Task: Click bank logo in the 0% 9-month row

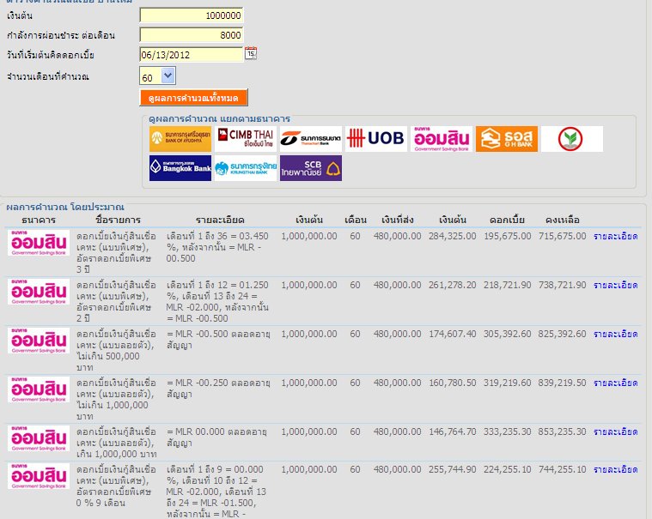Action: click(39, 476)
